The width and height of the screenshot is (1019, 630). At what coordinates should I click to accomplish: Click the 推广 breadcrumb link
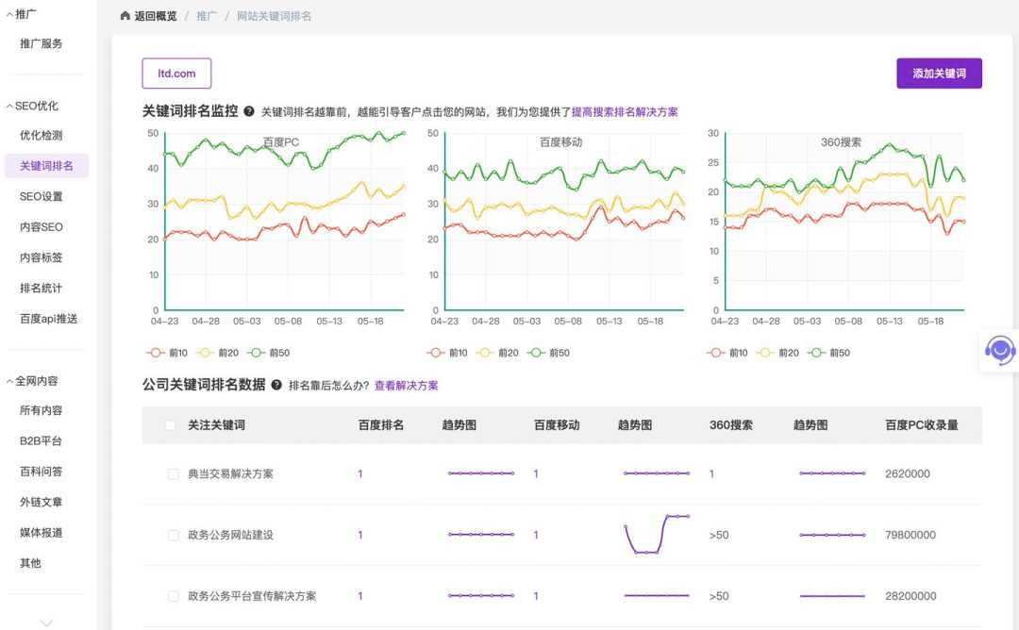207,16
